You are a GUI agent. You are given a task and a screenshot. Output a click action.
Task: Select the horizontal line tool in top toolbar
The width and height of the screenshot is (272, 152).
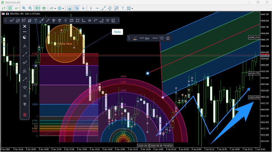[97, 8]
